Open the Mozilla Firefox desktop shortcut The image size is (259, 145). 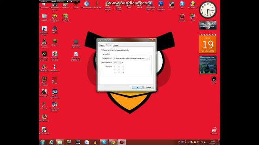[x=108, y=5]
